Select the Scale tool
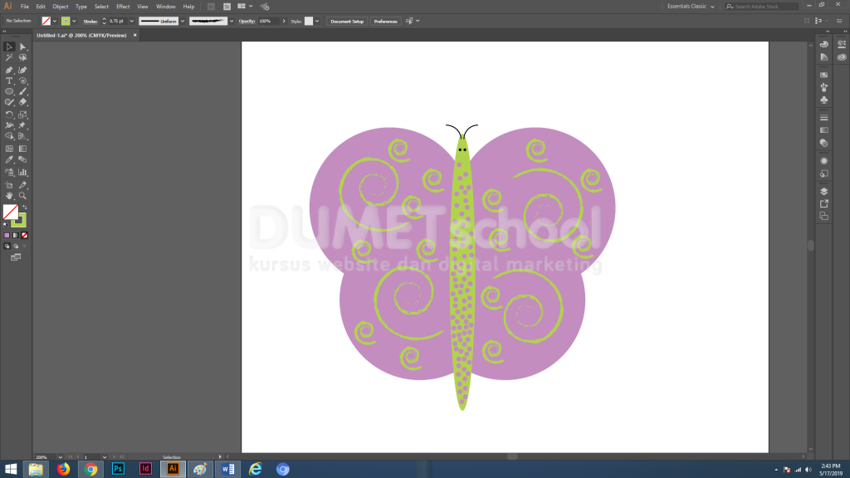 click(22, 115)
